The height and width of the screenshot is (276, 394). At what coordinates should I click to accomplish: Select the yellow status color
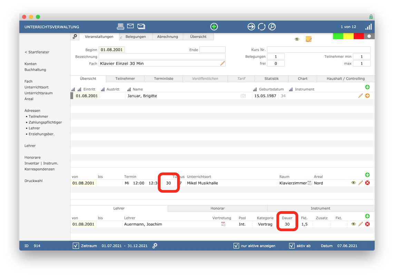348,36
